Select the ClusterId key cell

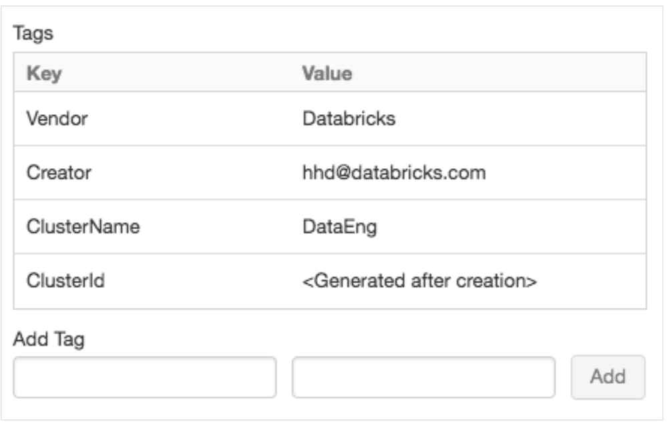tap(65, 280)
